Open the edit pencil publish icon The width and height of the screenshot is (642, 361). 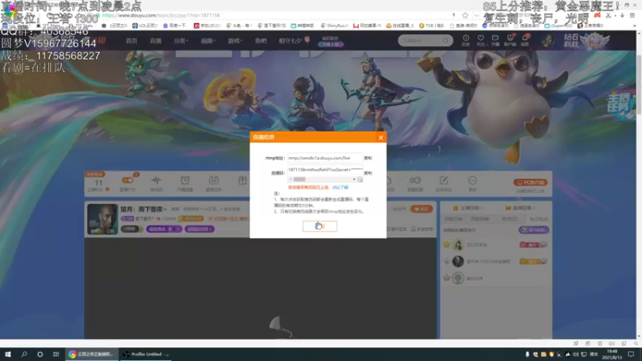[444, 180]
